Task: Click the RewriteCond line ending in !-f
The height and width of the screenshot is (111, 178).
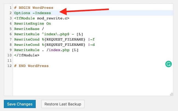Action: [x=54, y=39]
